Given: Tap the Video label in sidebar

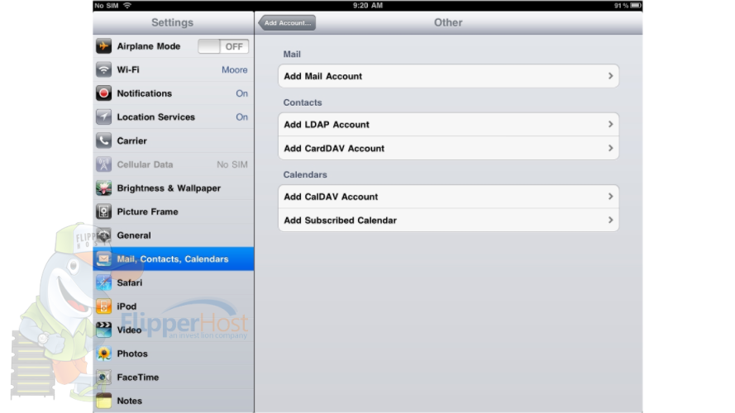Looking at the screenshot, I should click(x=129, y=330).
